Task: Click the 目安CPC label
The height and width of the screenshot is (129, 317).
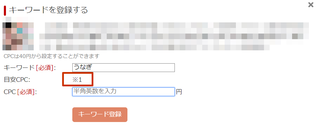Action: coord(17,80)
